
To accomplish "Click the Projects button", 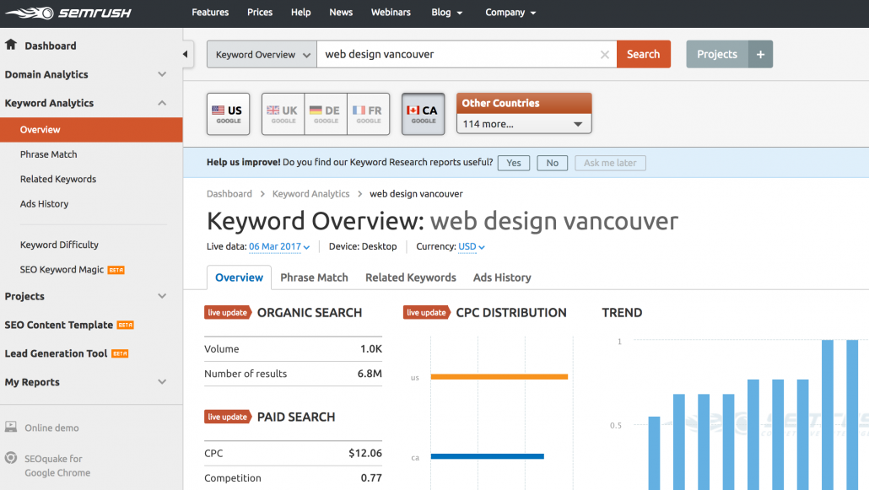I will (x=717, y=54).
